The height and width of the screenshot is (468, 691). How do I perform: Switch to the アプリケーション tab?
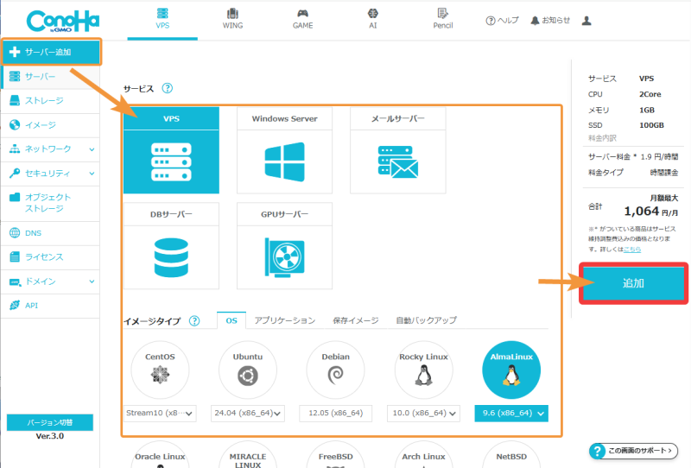pyautogui.click(x=285, y=320)
